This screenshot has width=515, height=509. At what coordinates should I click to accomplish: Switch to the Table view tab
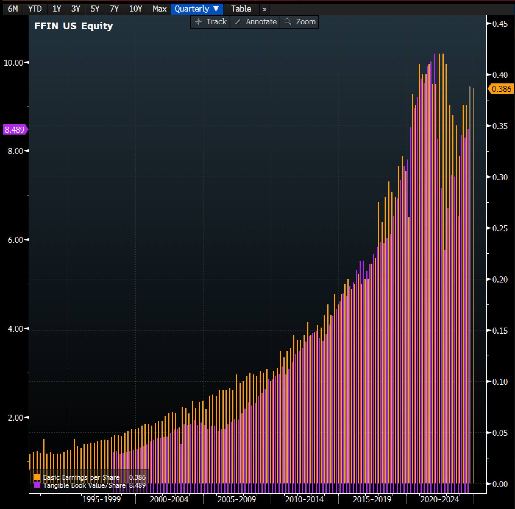pos(241,9)
